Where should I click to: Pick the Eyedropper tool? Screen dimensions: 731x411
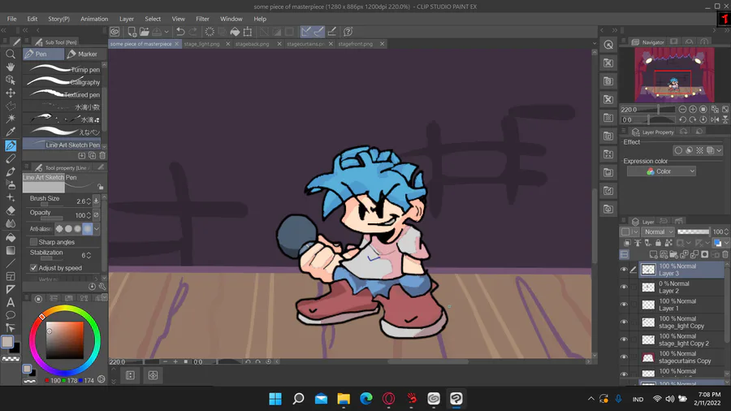point(11,132)
